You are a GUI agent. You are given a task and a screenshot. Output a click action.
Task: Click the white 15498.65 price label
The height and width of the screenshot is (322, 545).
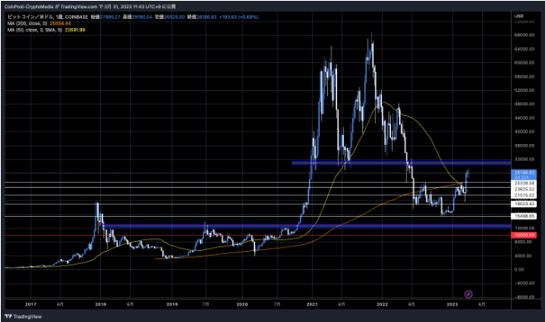523,216
